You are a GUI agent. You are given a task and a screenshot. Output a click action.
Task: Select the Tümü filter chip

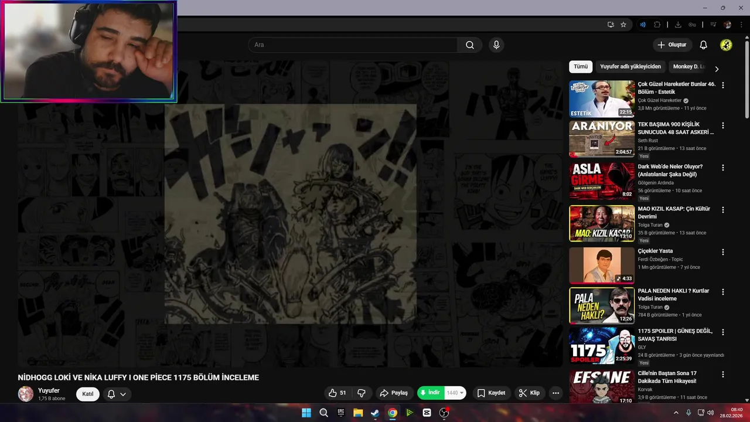pyautogui.click(x=581, y=67)
